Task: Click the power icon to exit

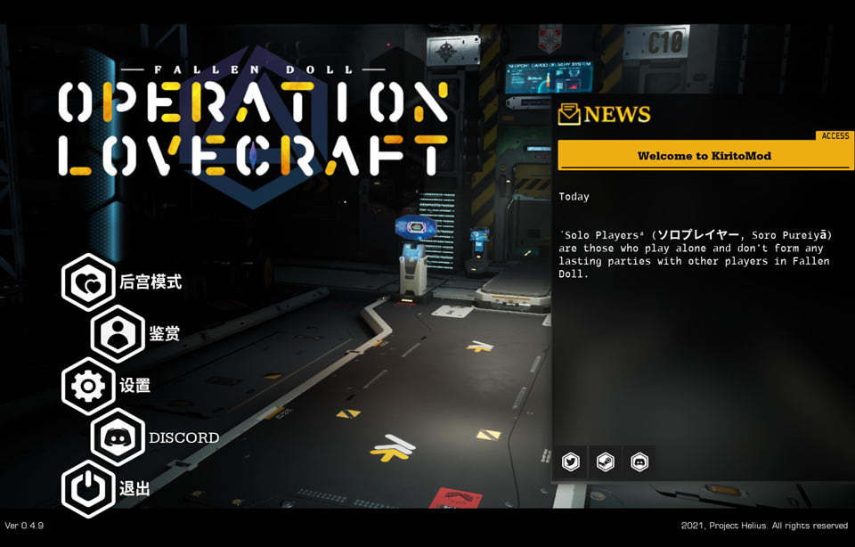Action: [x=88, y=488]
